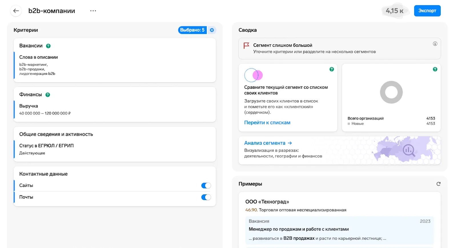Click the map analysis magnifier icon

pos(409,150)
